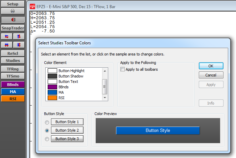This screenshot has width=236, height=158.
Task: Choose the Button Style 3 radio option
Action: [x=47, y=139]
